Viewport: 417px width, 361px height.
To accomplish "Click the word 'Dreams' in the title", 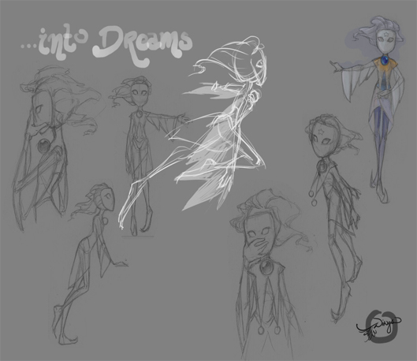I will coord(142,45).
